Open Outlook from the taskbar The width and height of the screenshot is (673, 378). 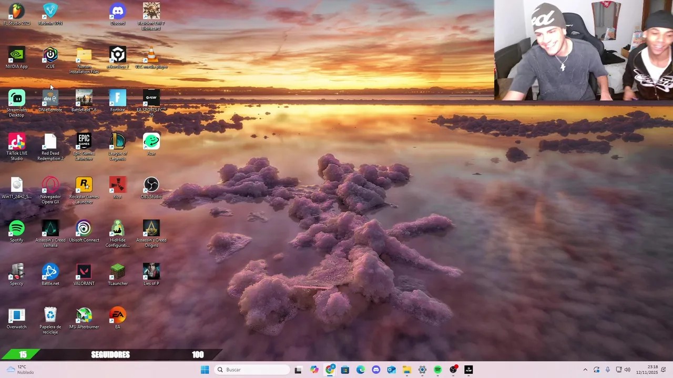391,370
